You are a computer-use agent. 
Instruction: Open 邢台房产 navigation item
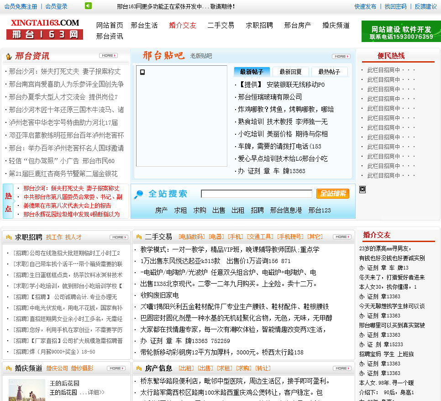[x=298, y=25]
